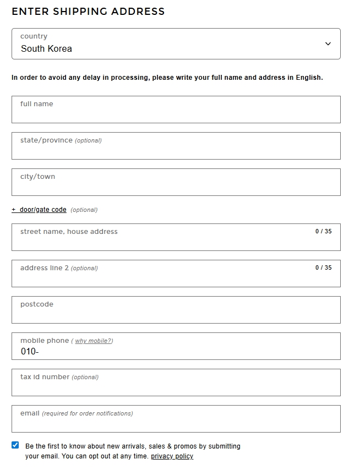Image resolution: width=349 pixels, height=470 pixels.
Task: Click the write in English instruction text
Action: [167, 78]
